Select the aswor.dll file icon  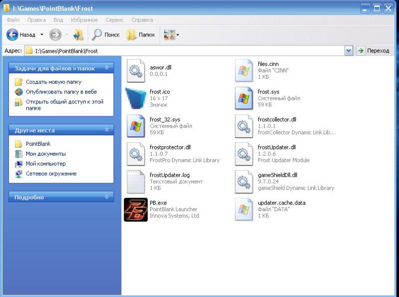(x=136, y=70)
